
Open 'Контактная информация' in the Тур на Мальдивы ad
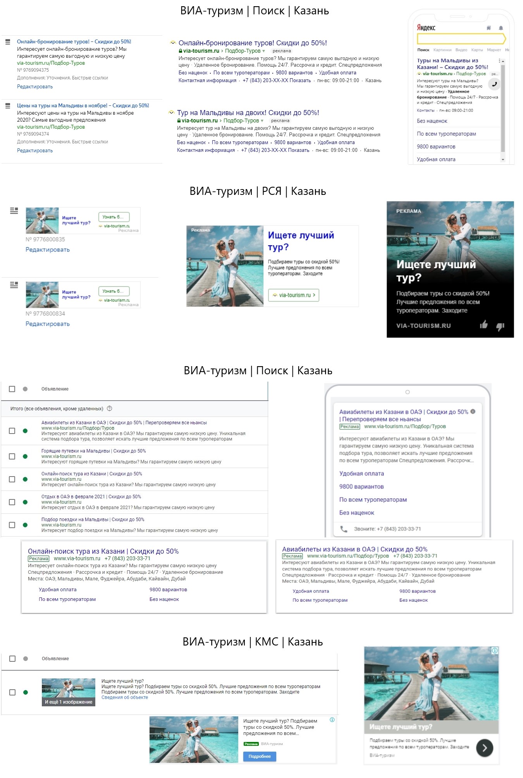206,150
